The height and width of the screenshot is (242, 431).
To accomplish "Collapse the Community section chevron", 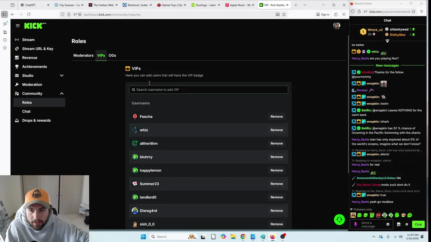I will point(62,93).
